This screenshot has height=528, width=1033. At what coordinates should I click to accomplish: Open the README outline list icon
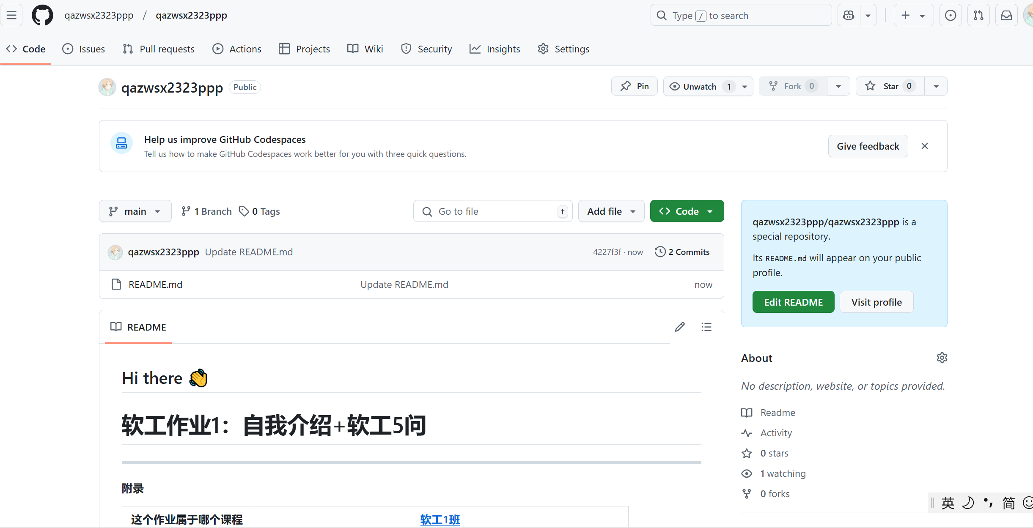[x=706, y=327]
